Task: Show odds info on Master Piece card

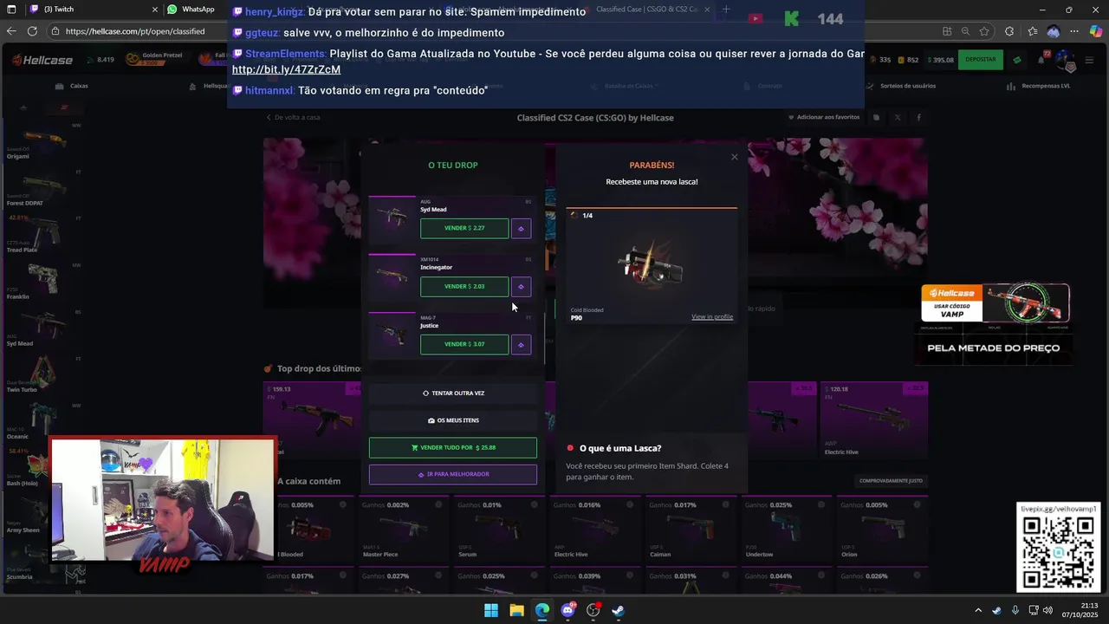Action: 438,504
